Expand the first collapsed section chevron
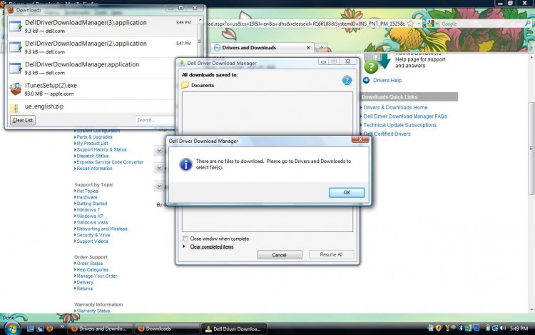 159,151
